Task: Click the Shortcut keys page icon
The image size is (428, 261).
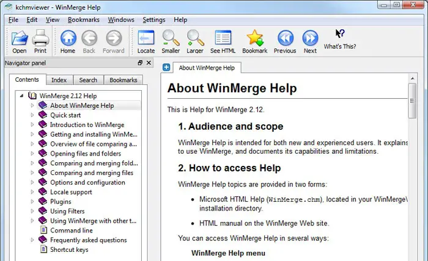Action: [43, 249]
